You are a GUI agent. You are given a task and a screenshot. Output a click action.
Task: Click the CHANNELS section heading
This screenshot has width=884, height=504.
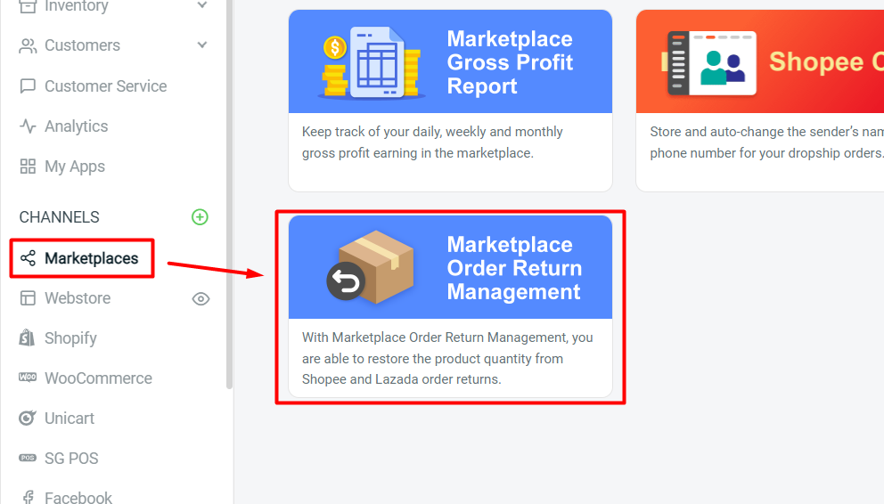pos(59,216)
